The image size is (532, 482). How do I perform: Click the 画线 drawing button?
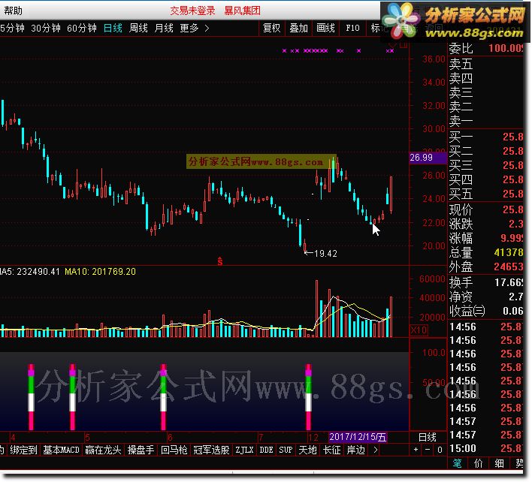(x=325, y=28)
